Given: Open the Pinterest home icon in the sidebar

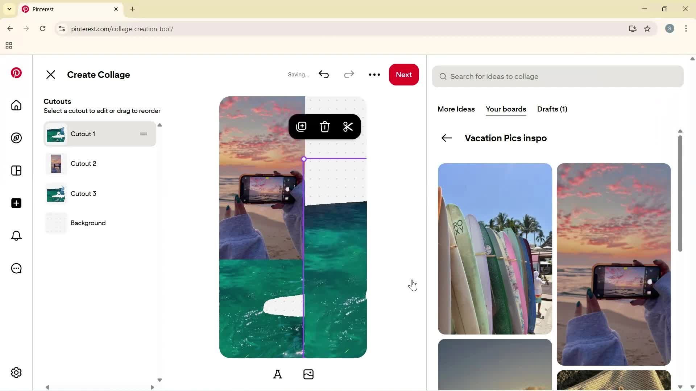Looking at the screenshot, I should click(x=16, y=105).
